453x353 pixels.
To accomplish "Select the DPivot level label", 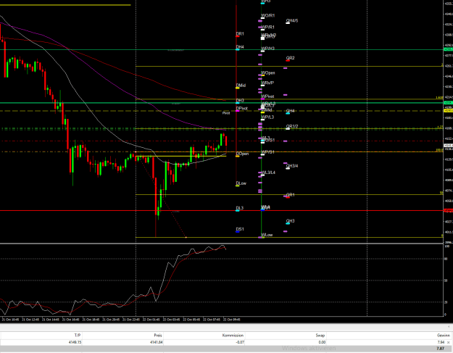I will [x=241, y=108].
